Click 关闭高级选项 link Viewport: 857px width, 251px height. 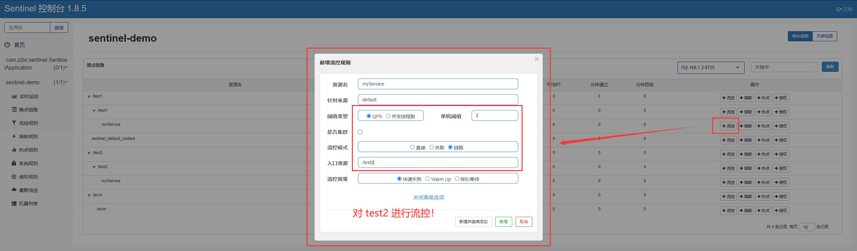click(428, 197)
